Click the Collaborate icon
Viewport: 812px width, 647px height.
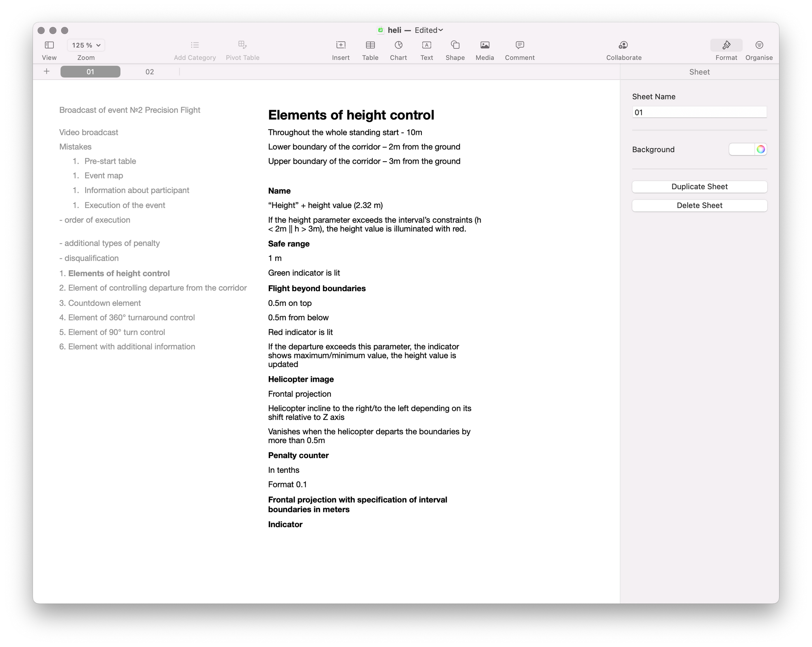click(623, 45)
